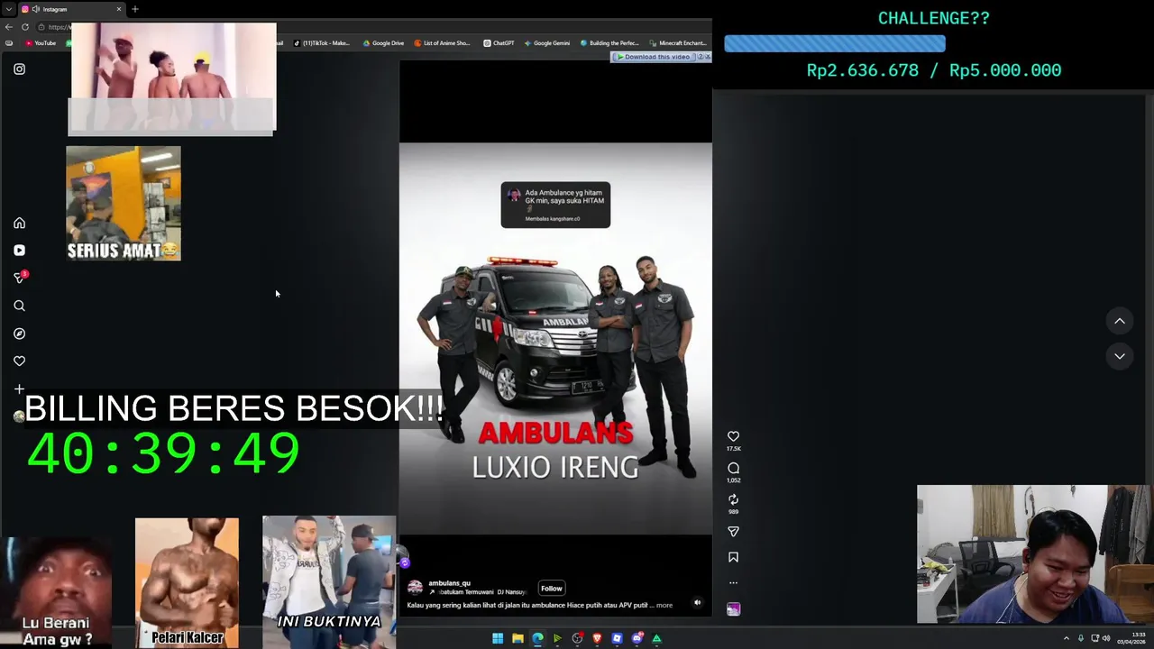
Task: Click the comment sticker on the reel
Action: (x=555, y=205)
